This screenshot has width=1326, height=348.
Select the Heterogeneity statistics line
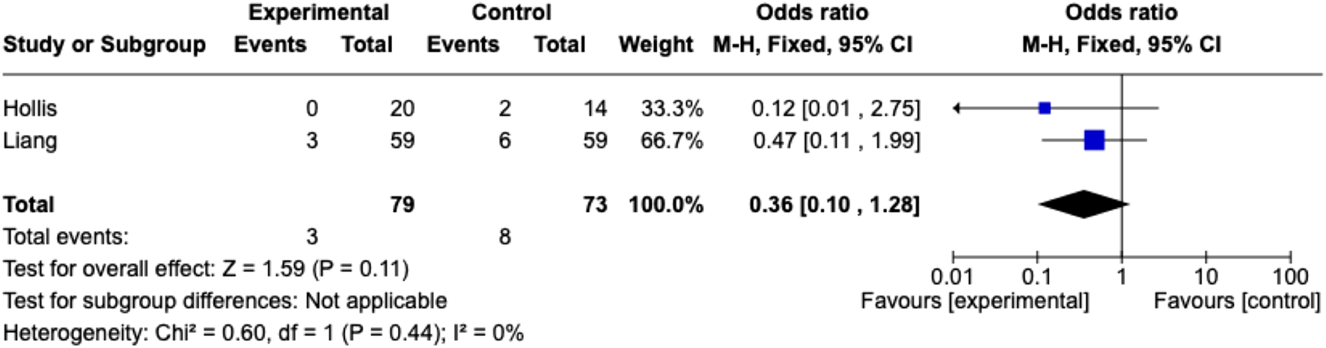coord(263,332)
